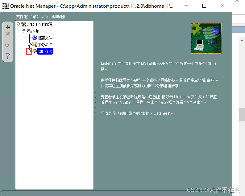Close the Oracle Net Manager window
Image resolution: width=245 pixels, height=196 pixels.
pyautogui.click(x=222, y=6)
